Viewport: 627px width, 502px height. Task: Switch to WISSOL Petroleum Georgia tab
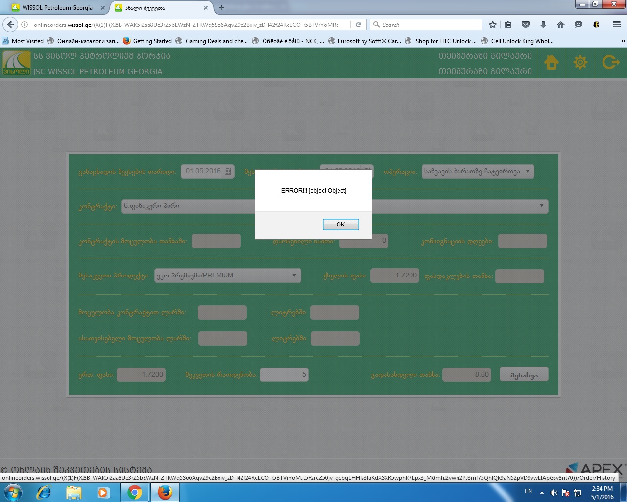[x=57, y=8]
